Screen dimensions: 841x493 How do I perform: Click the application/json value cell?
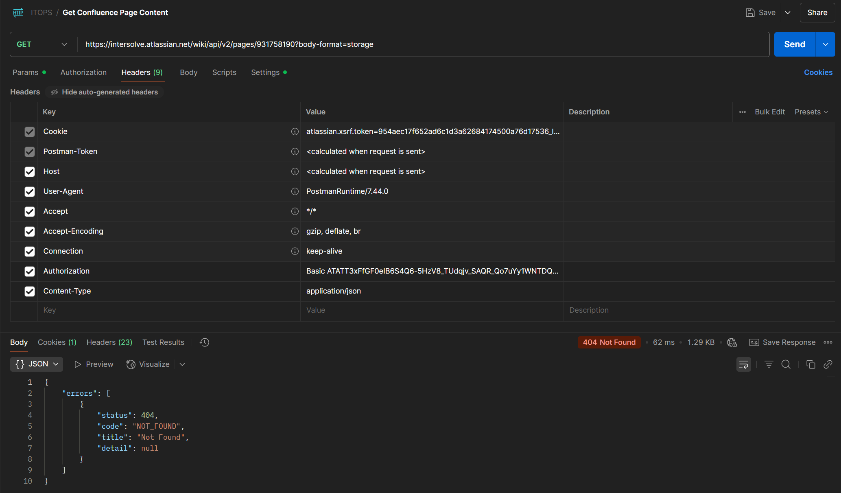[x=432, y=291]
